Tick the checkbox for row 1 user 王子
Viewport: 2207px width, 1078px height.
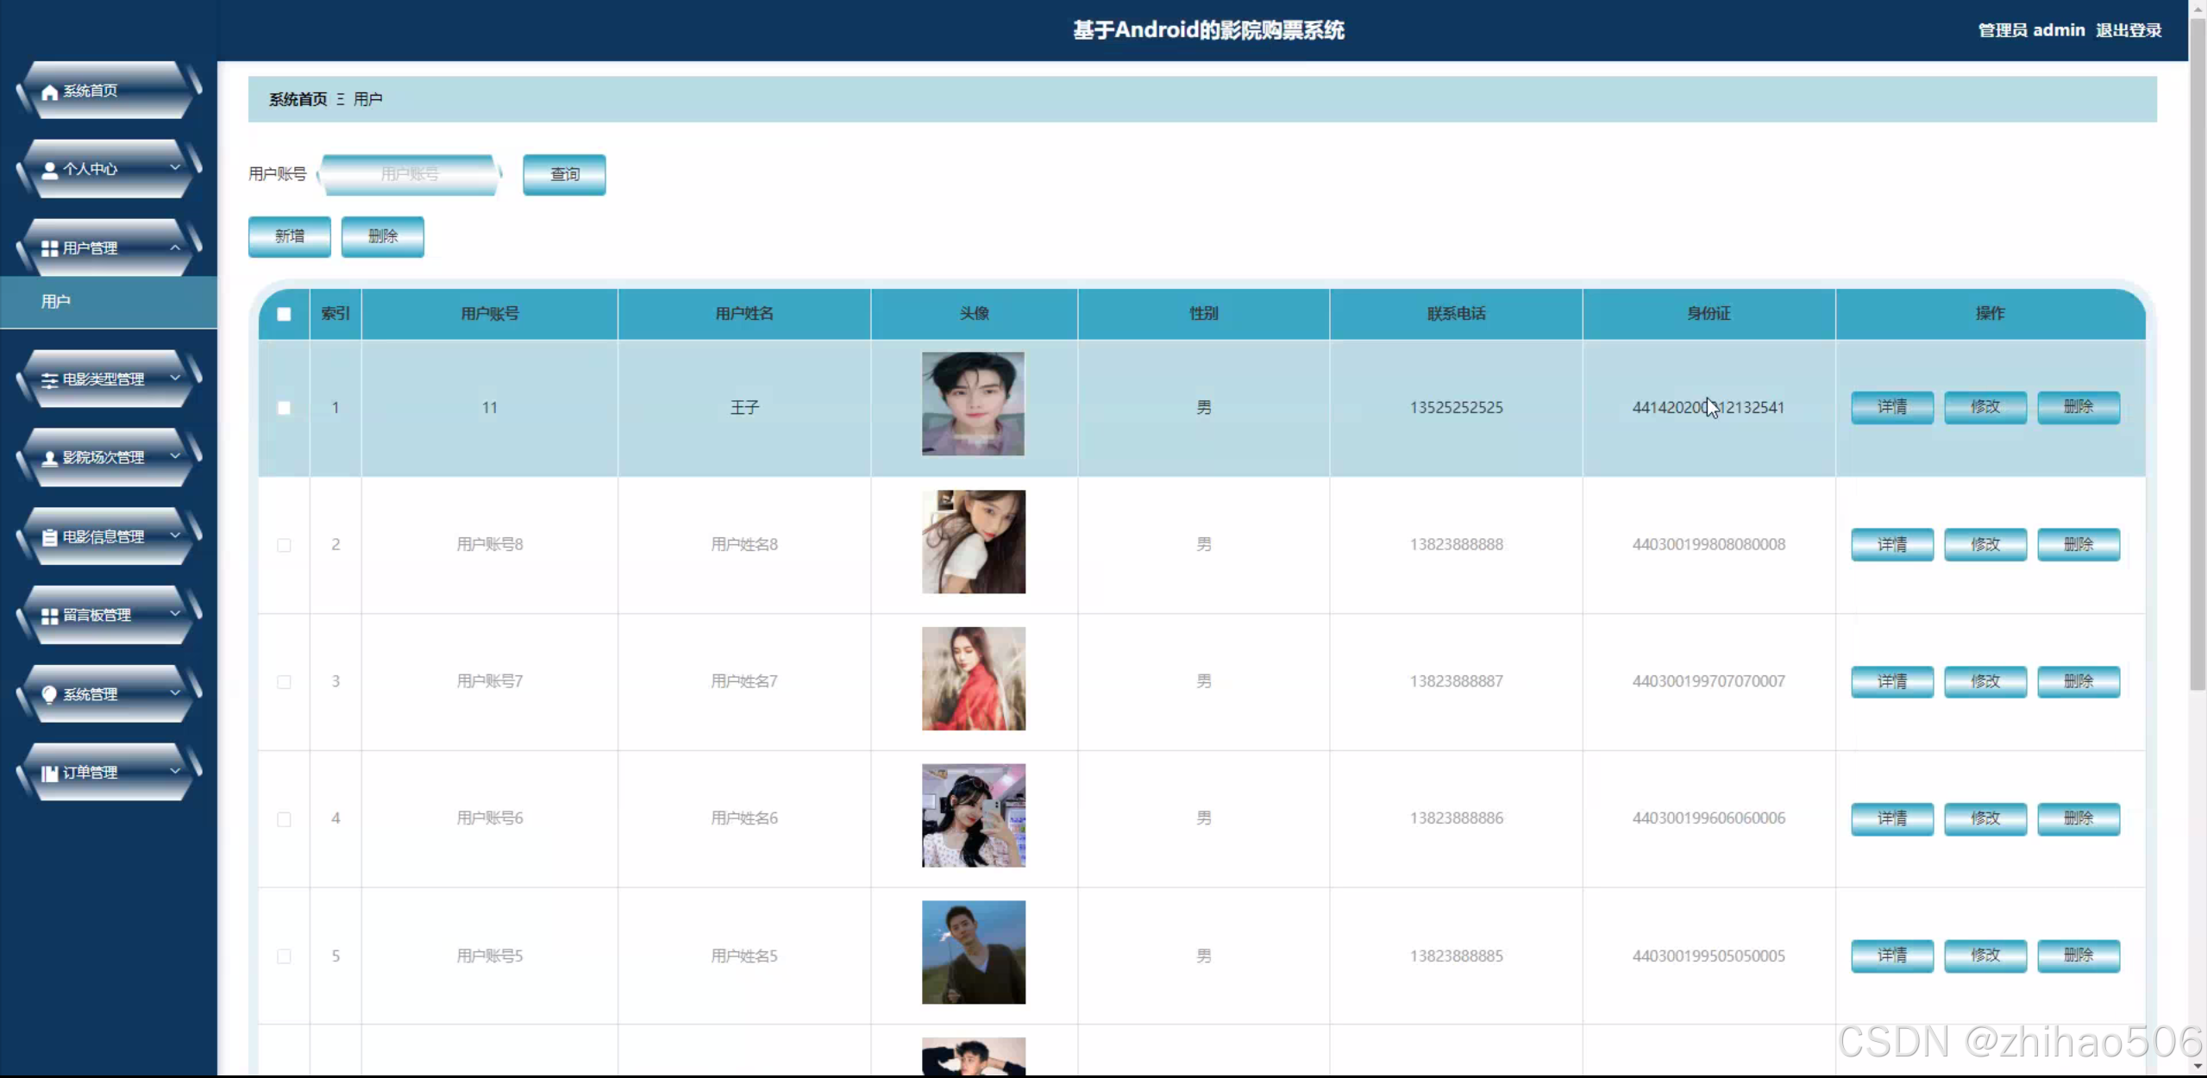(x=284, y=408)
